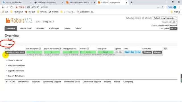
Task: Click the not-secure warning icon
Action: coord(17,7)
